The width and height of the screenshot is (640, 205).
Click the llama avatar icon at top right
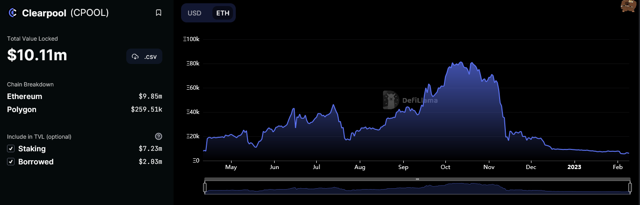coord(628,5)
